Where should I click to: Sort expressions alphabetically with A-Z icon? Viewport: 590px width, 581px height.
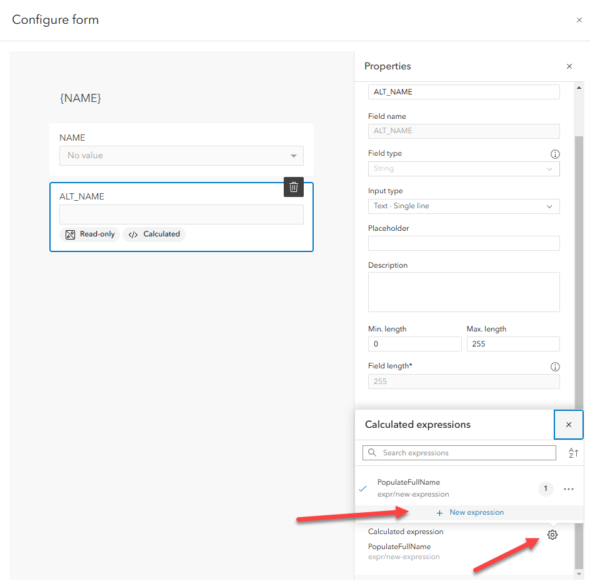(x=572, y=453)
